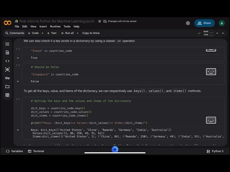Open code snippets sidebar icon

(x=7, y=61)
